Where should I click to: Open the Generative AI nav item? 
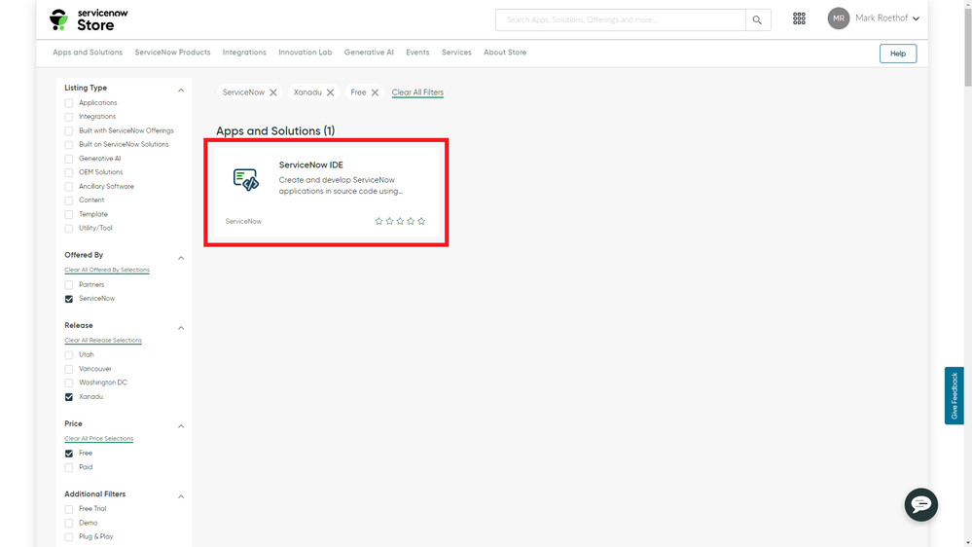pyautogui.click(x=369, y=53)
